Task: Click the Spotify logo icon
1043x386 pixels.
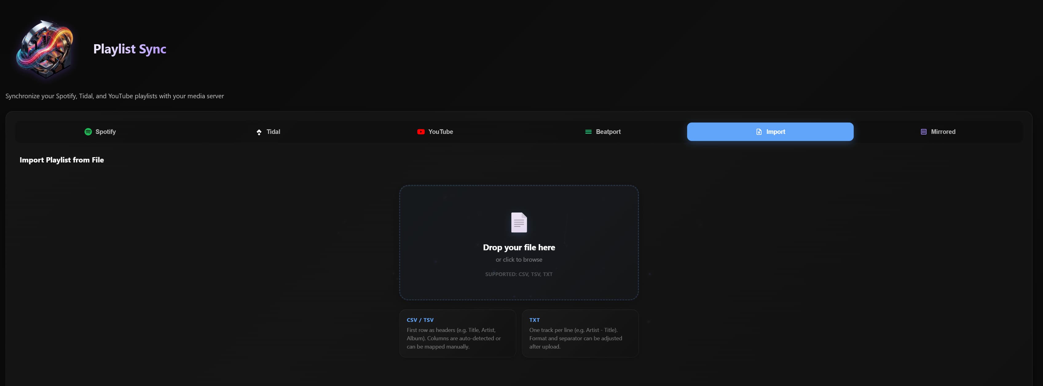Action: point(88,132)
